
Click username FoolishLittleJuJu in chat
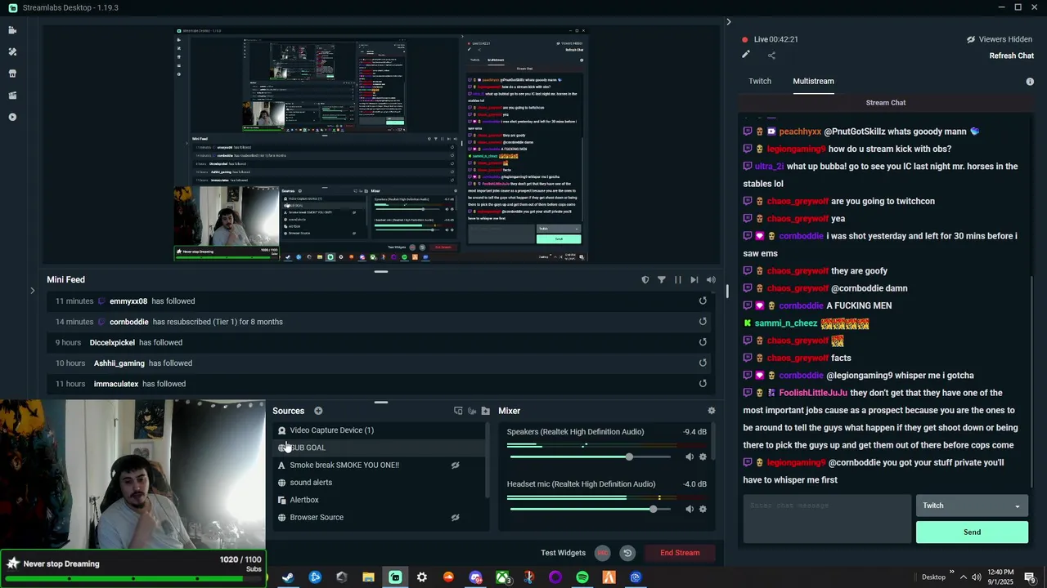point(813,393)
